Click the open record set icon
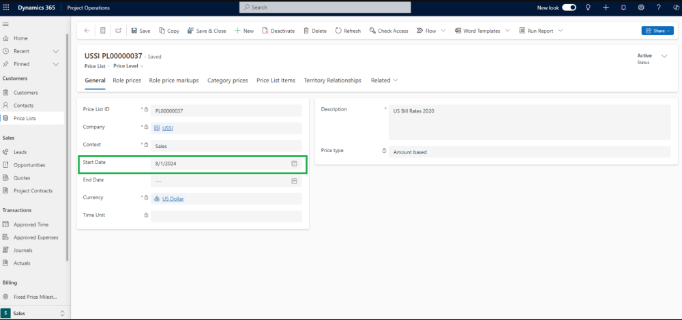 pyautogui.click(x=103, y=31)
